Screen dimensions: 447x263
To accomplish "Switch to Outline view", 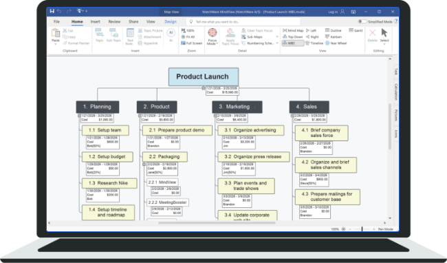I will click(334, 30).
